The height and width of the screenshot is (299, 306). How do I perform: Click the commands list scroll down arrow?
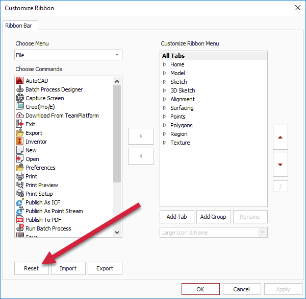[x=117, y=233]
